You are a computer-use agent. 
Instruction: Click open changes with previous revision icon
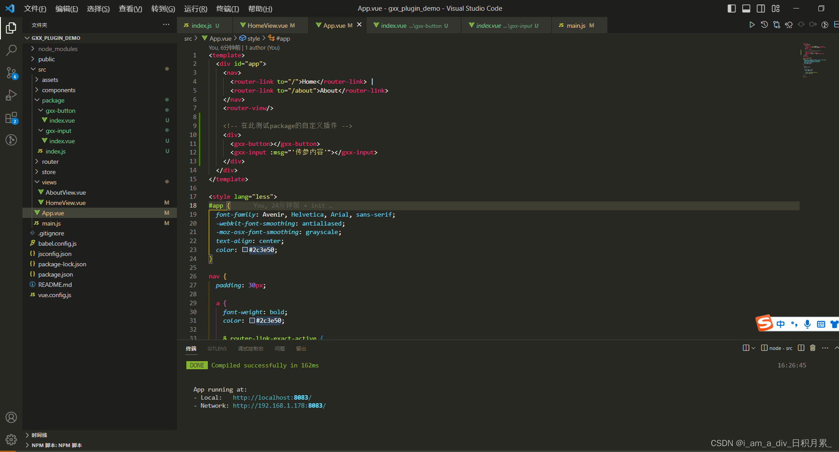click(x=789, y=25)
